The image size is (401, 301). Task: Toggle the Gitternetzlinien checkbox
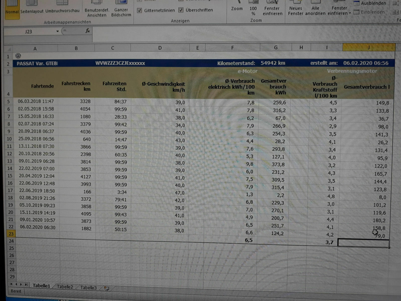(140, 11)
